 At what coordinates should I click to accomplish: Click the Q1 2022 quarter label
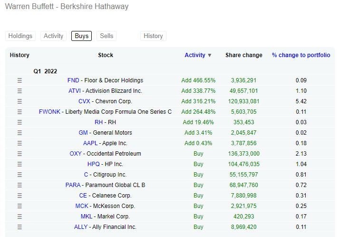point(45,71)
